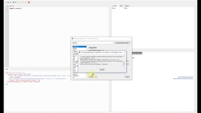This screenshot has width=201, height=113.
Task: Click the 'import requests' line in editor
Action: [15, 8]
